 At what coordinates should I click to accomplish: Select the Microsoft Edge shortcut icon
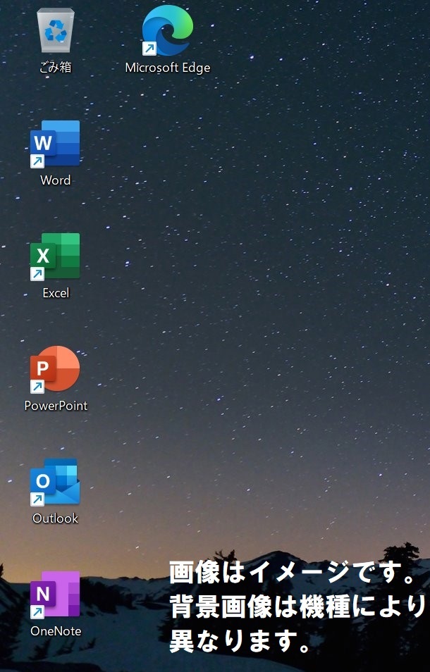click(x=167, y=30)
